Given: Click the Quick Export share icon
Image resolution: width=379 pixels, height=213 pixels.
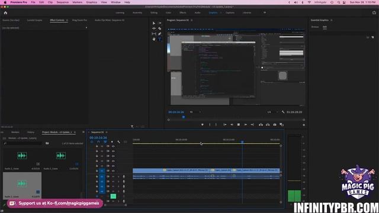Looking at the screenshot, I should point(374,12).
